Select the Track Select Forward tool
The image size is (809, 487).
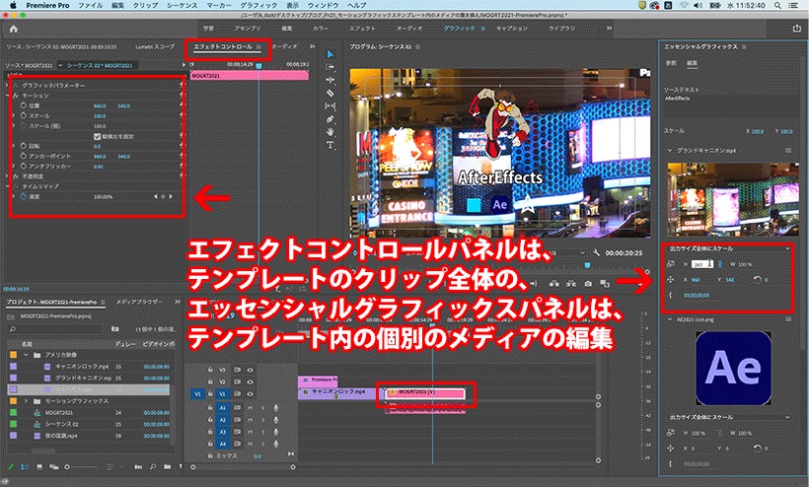(331, 67)
